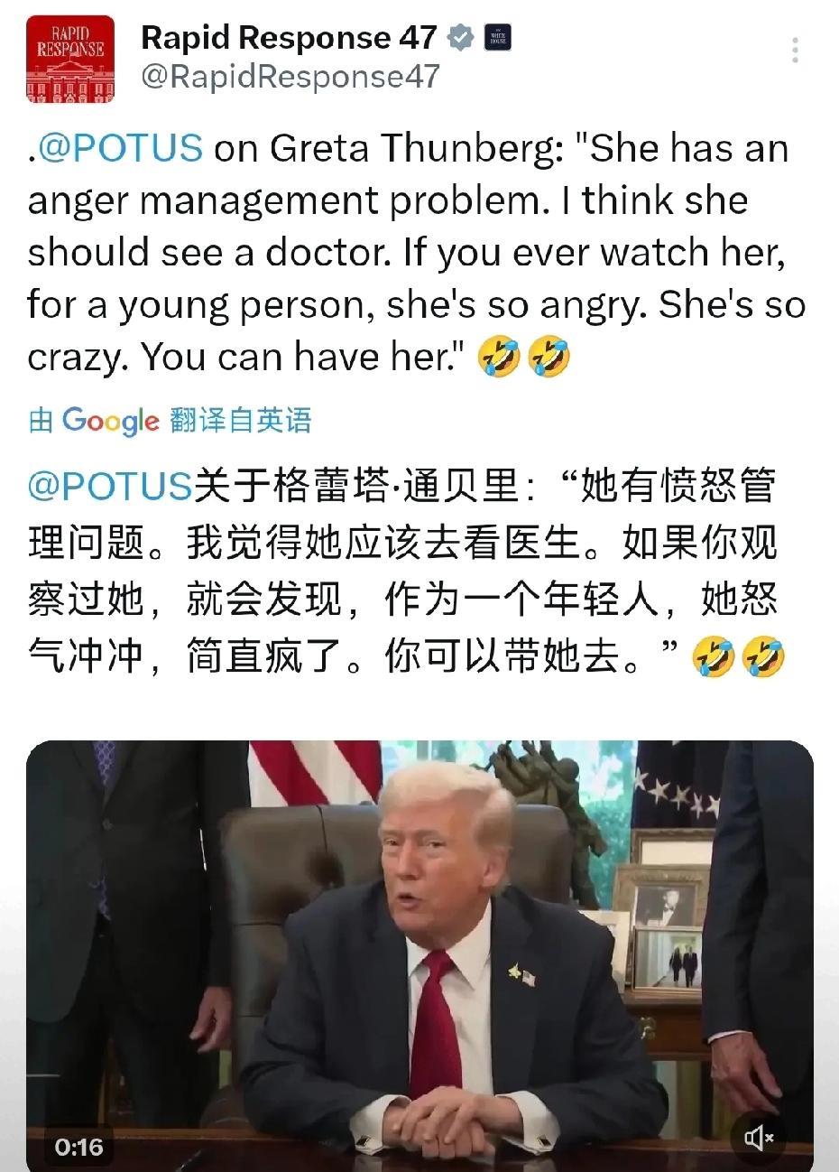Tap the laughing emojis after the English quote
This screenshot has height=1172, width=839.
point(525,357)
